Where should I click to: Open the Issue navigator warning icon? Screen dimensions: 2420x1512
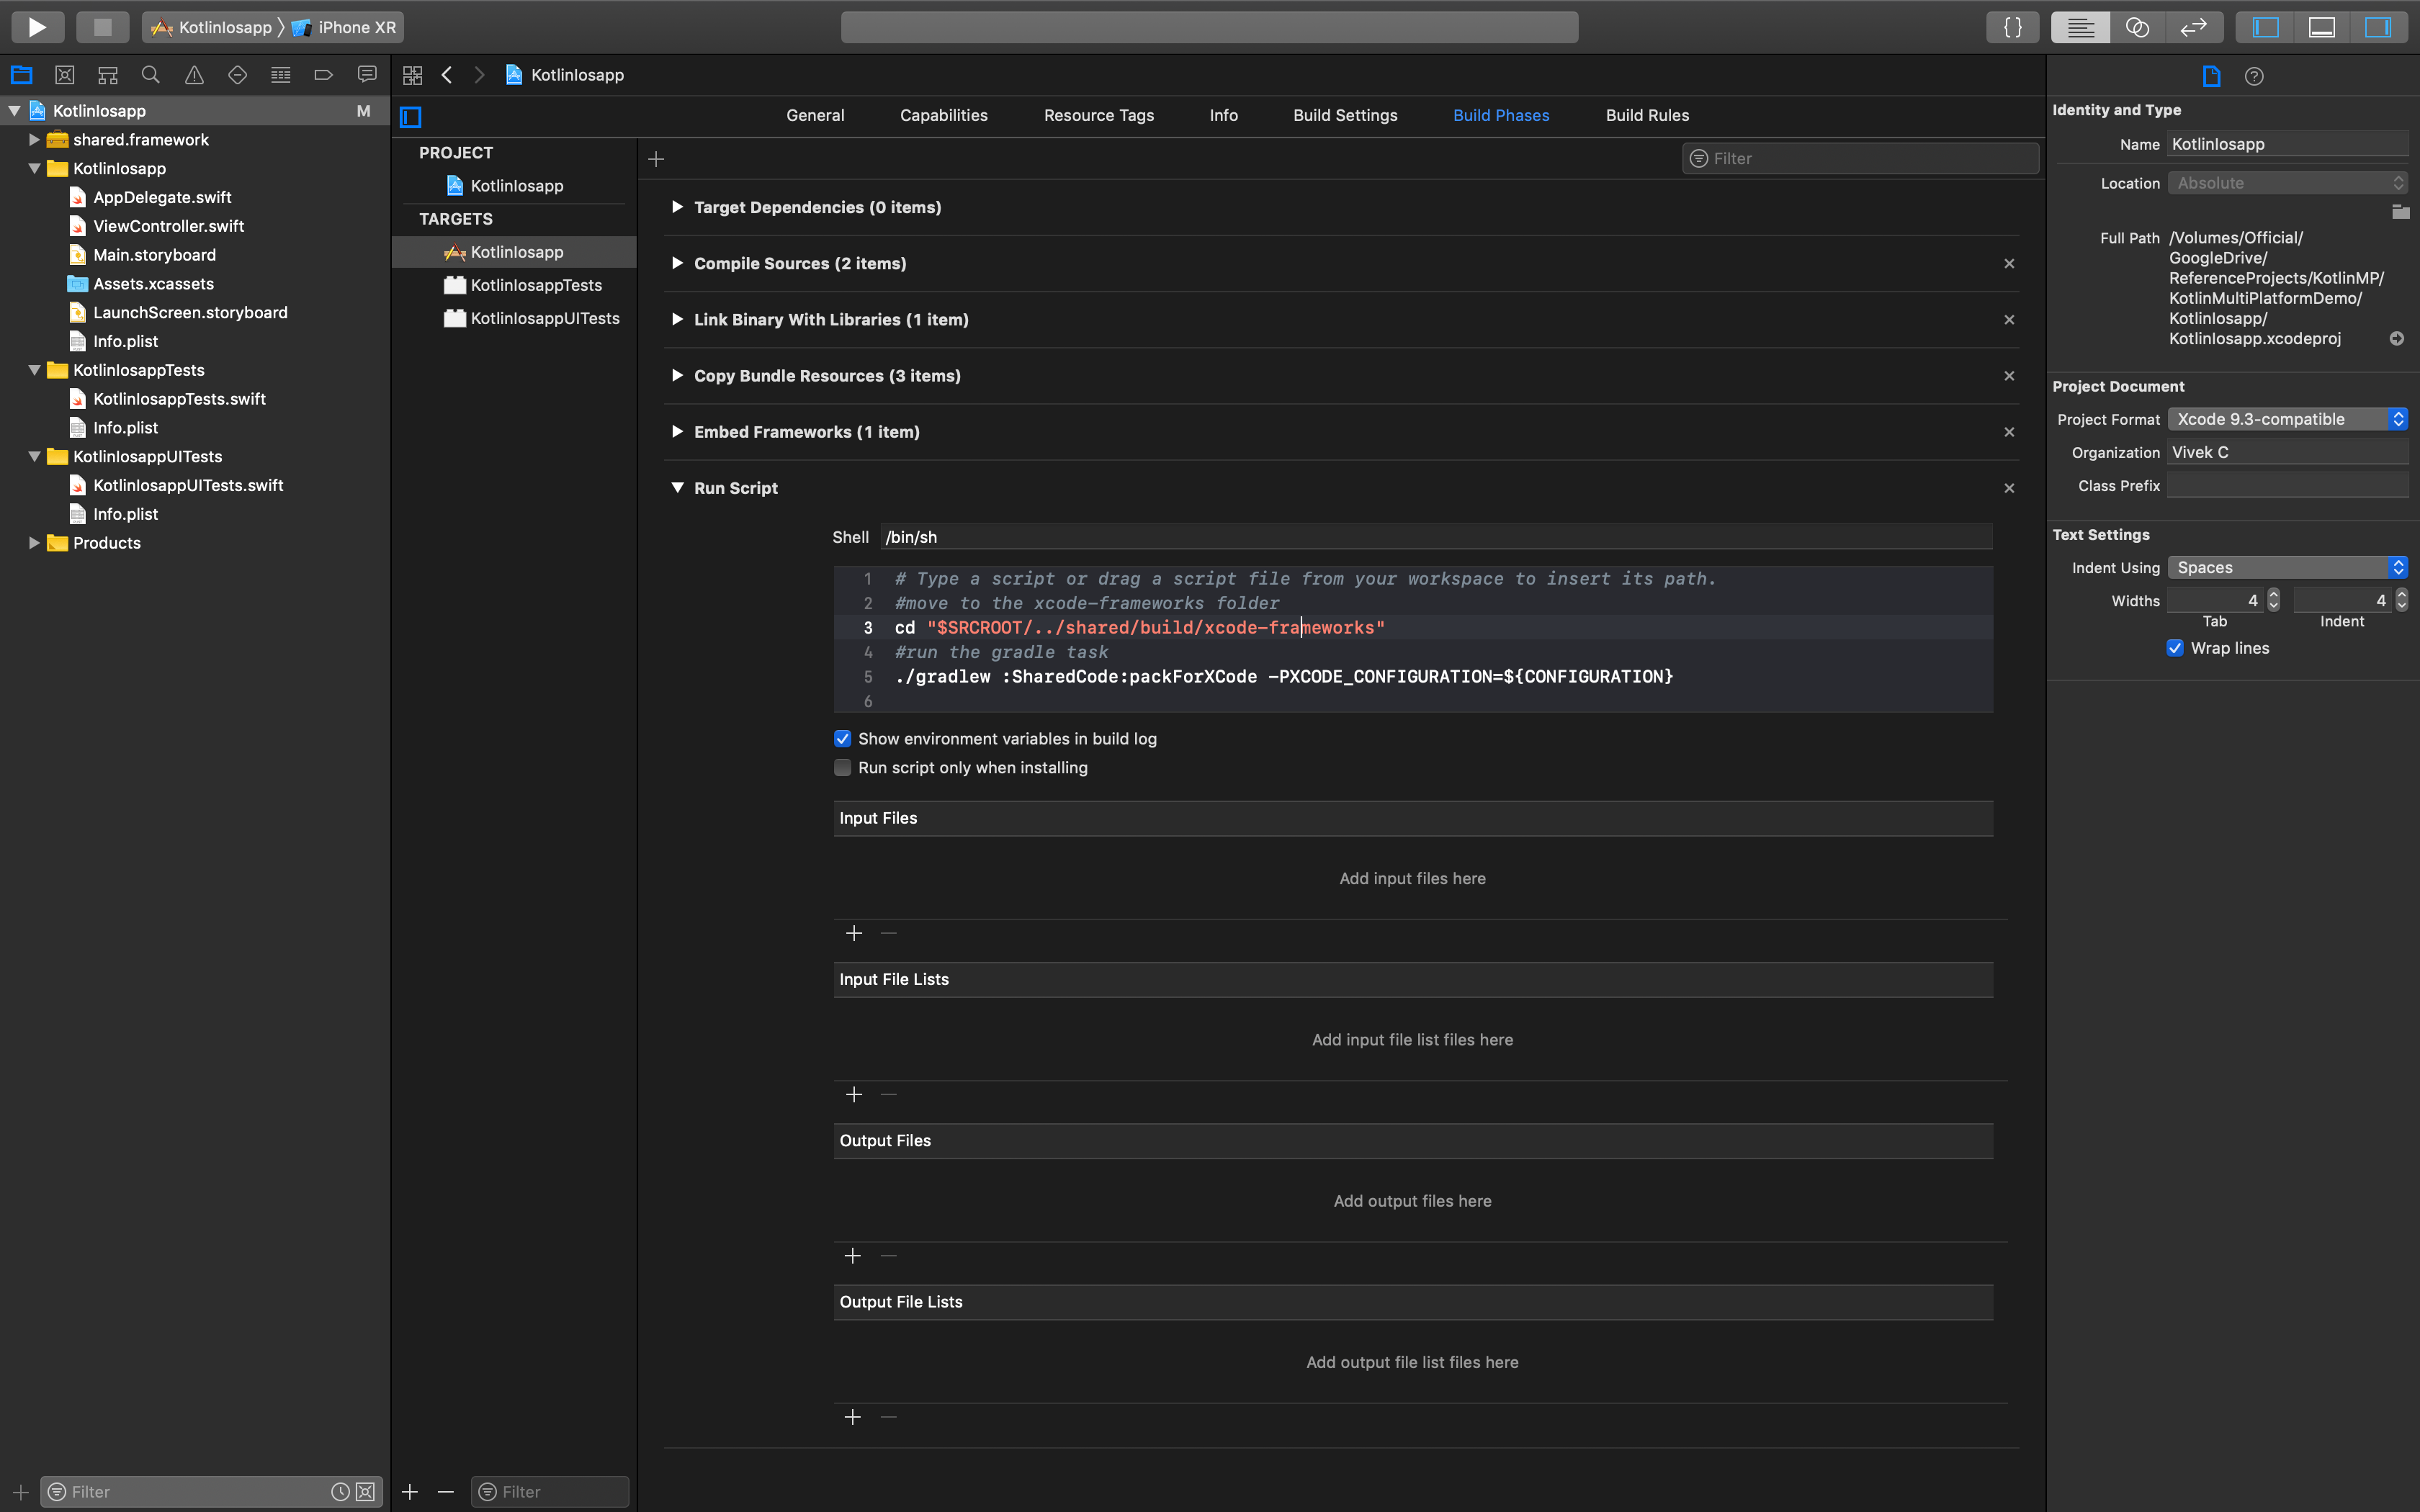(194, 74)
